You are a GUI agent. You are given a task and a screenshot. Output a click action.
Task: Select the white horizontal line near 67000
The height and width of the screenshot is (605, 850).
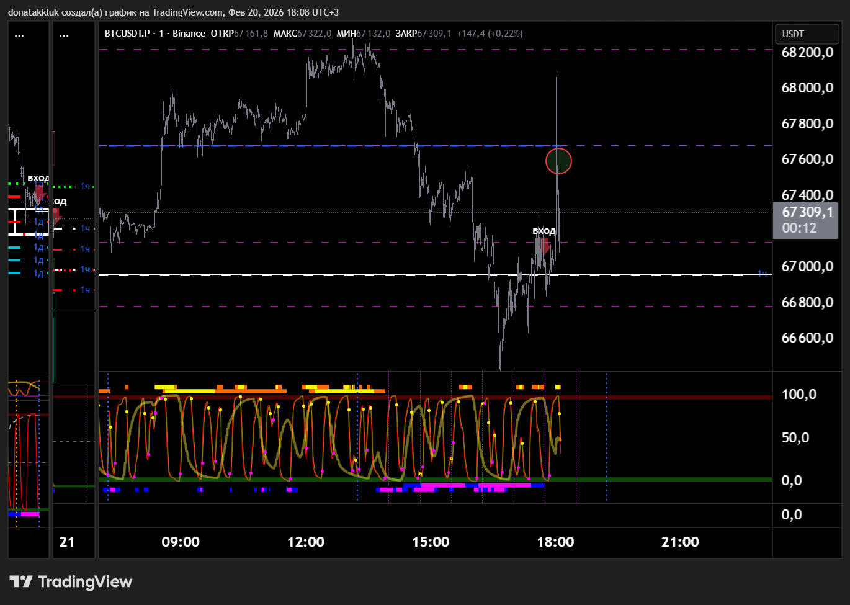pyautogui.click(x=372, y=274)
